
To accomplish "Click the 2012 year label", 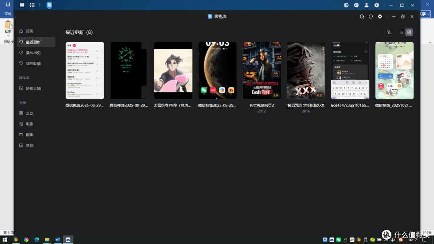I will 262,111.
